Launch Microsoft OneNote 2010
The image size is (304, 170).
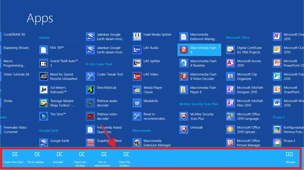click(x=288, y=37)
